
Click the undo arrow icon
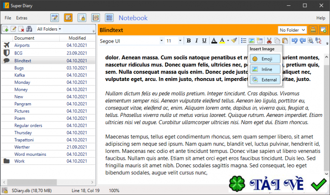point(295,40)
